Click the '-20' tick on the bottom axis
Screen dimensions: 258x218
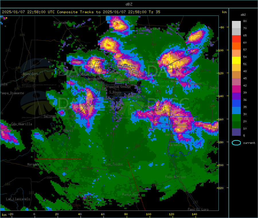[x=11, y=214]
